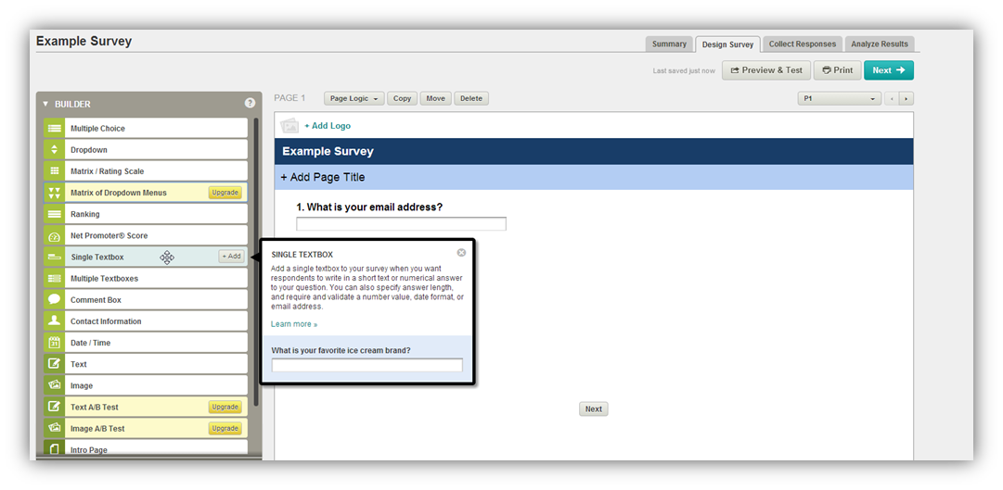1003x490 pixels.
Task: Click the Image picture icon
Action: (x=55, y=386)
